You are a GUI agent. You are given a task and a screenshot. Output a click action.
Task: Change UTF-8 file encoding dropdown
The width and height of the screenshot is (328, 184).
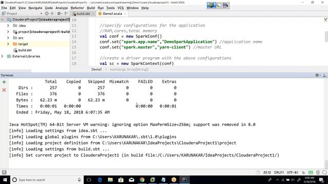293,173
